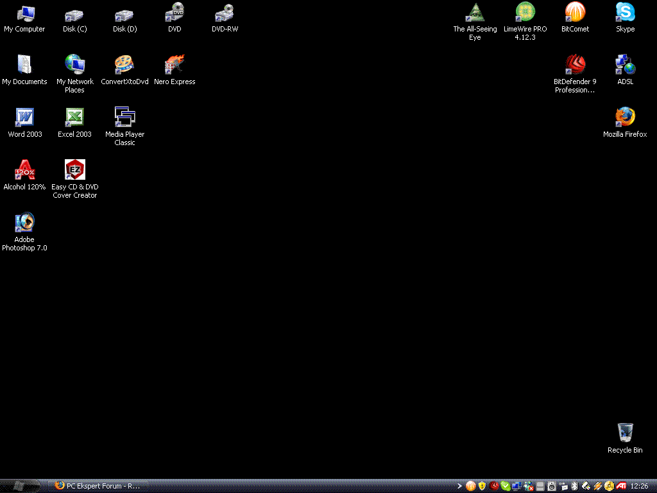
Task: Launch Alcohol 120% from the desktop
Action: tap(24, 170)
